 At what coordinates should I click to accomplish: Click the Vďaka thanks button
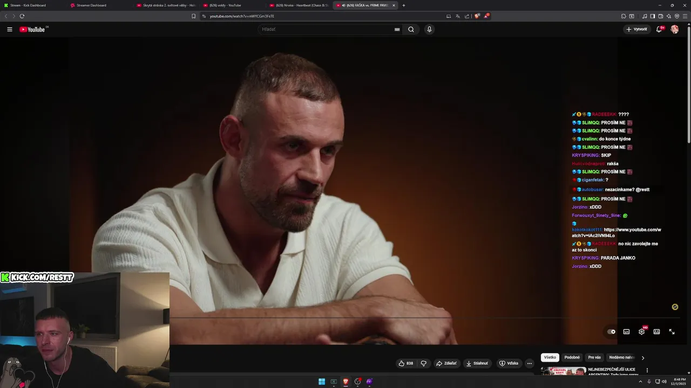coord(509,363)
